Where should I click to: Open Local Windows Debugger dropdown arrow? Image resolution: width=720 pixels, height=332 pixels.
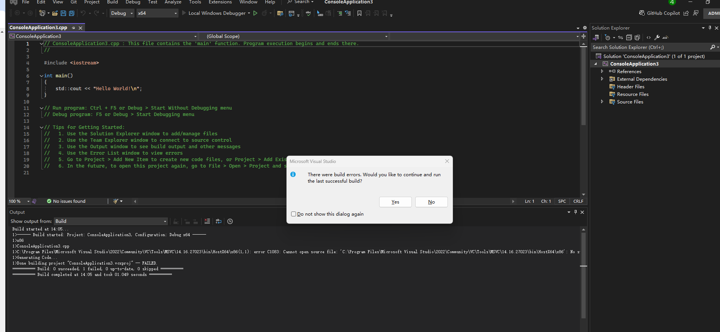249,13
